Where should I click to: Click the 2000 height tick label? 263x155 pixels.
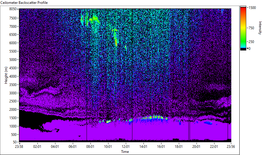coord(13,110)
